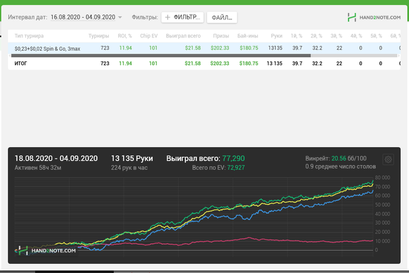Click the Активен 58ч 32м text
This screenshot has height=273, width=409.
point(38,167)
